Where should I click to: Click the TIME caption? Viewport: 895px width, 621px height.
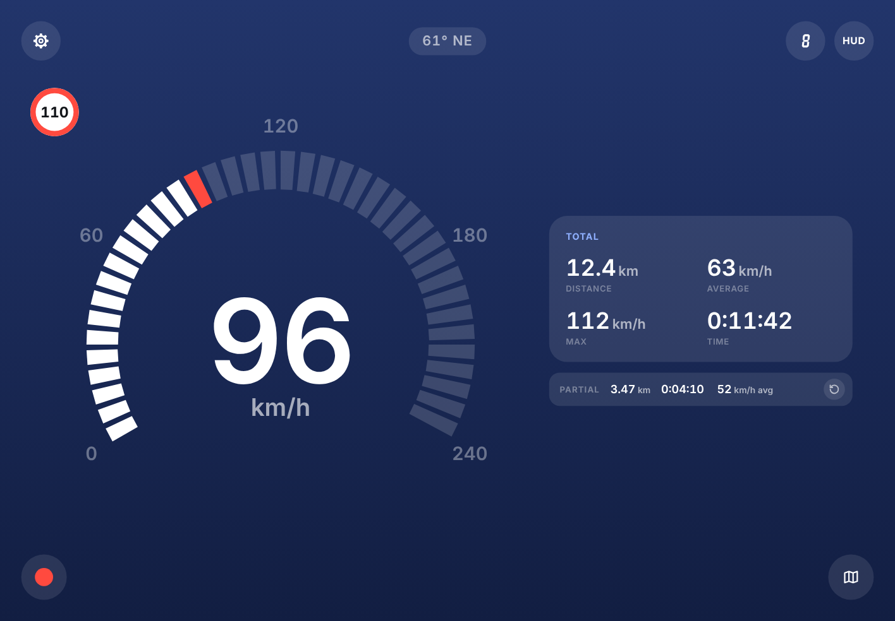pyautogui.click(x=718, y=341)
